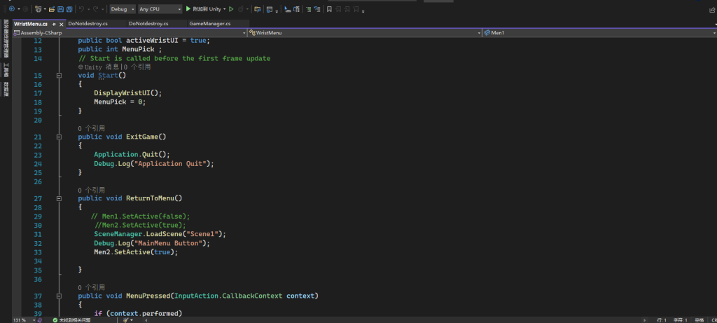Screen dimensions: 717x323
Task: Open the 工具箱 toolbox side tab
Action: [6, 69]
